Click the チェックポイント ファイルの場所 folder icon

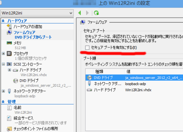9,129
